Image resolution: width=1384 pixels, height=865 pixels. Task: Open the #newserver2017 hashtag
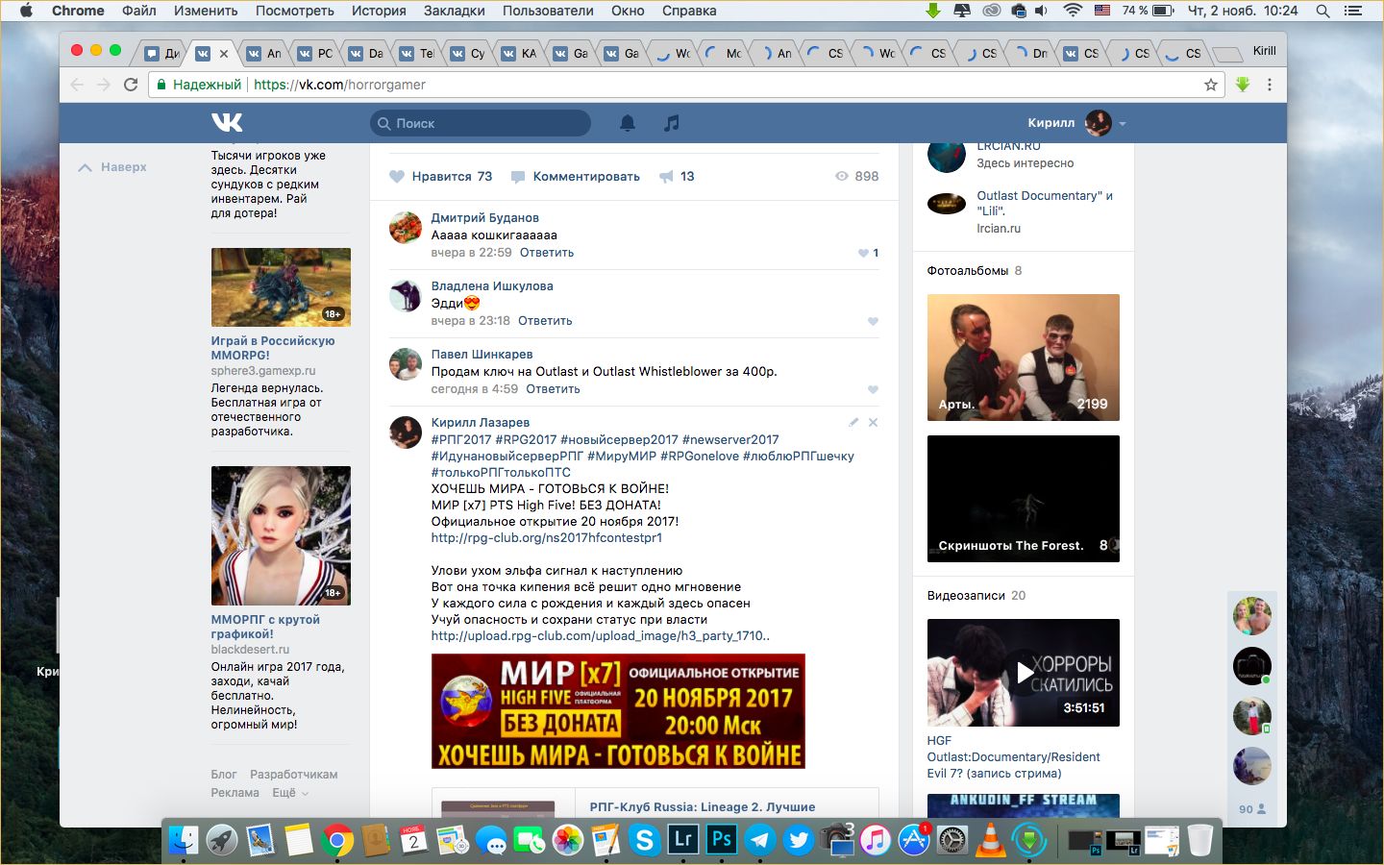pyautogui.click(x=730, y=439)
